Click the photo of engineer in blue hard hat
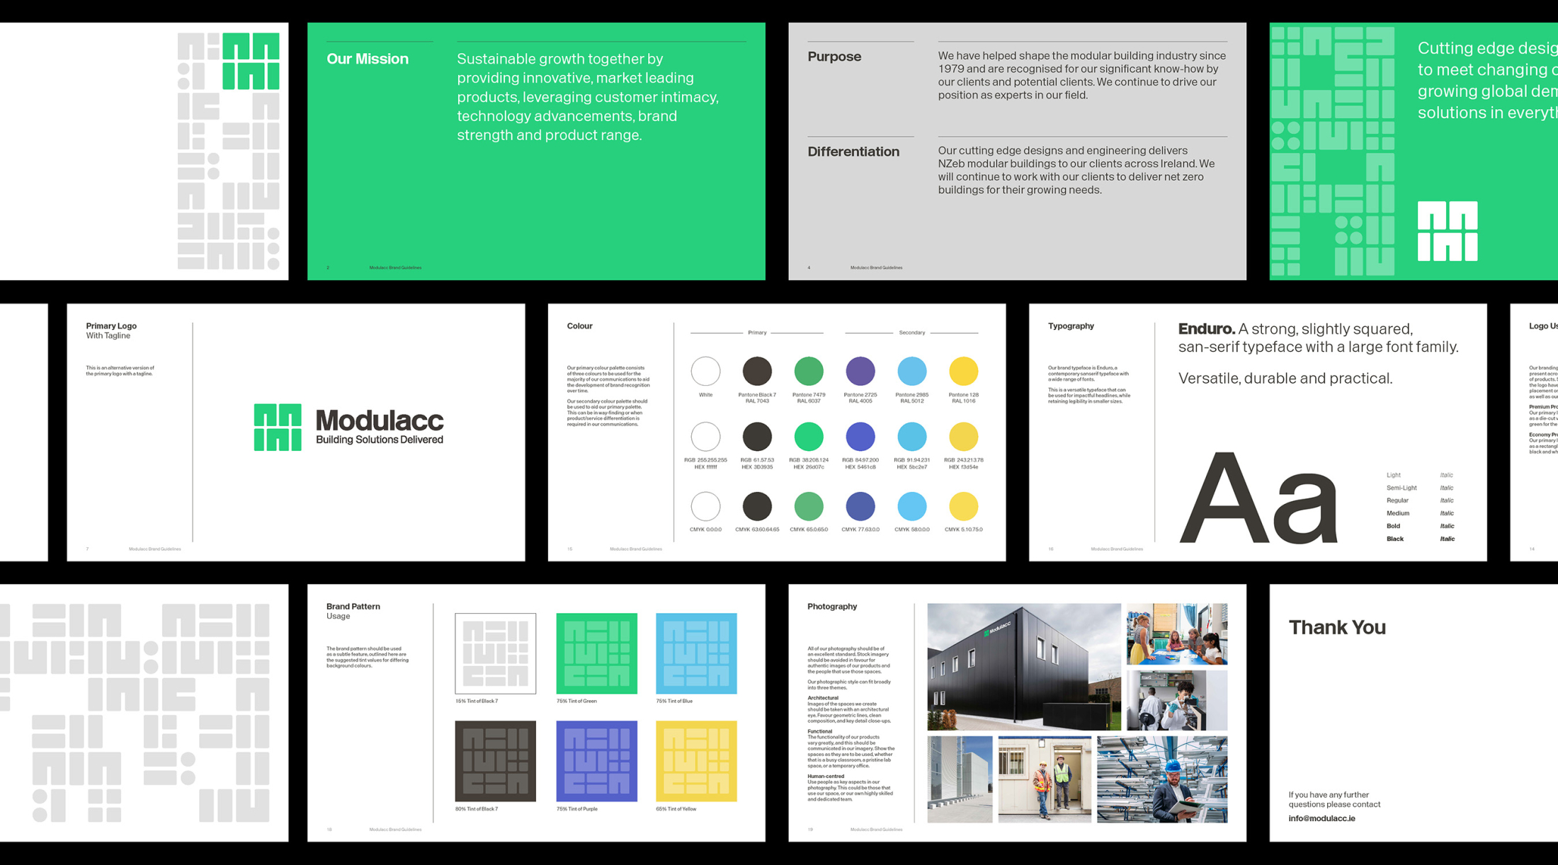 click(x=1162, y=779)
